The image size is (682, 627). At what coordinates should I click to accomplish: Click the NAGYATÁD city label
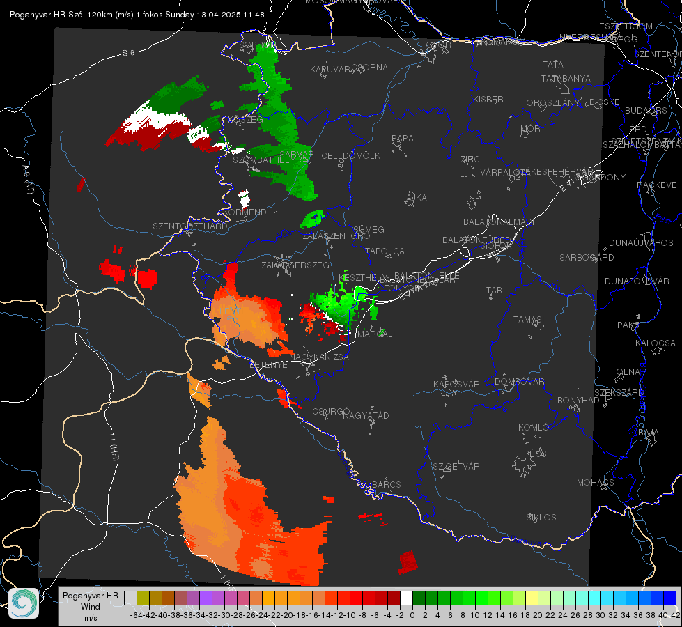click(x=366, y=415)
